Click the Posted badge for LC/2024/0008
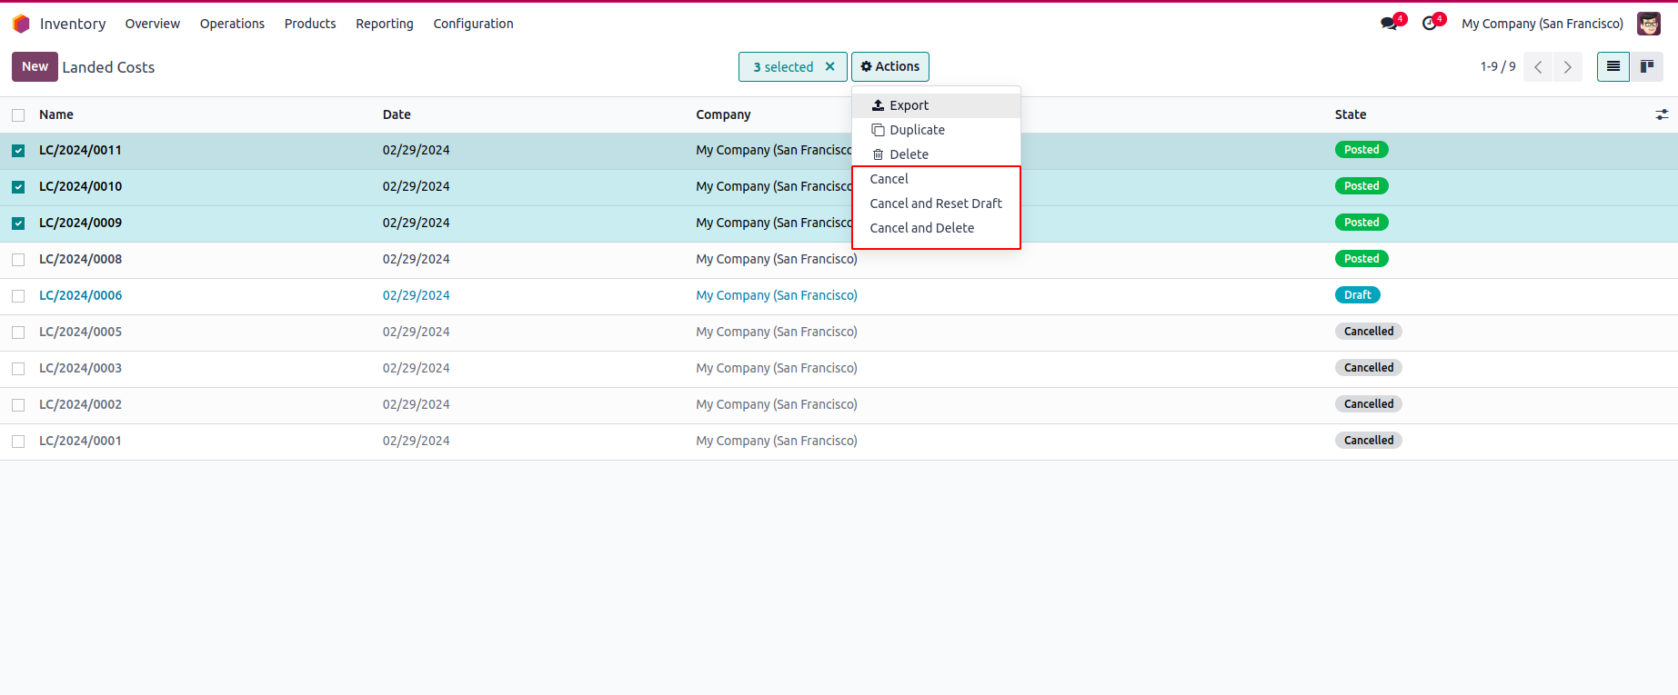1678x695 pixels. [1361, 259]
